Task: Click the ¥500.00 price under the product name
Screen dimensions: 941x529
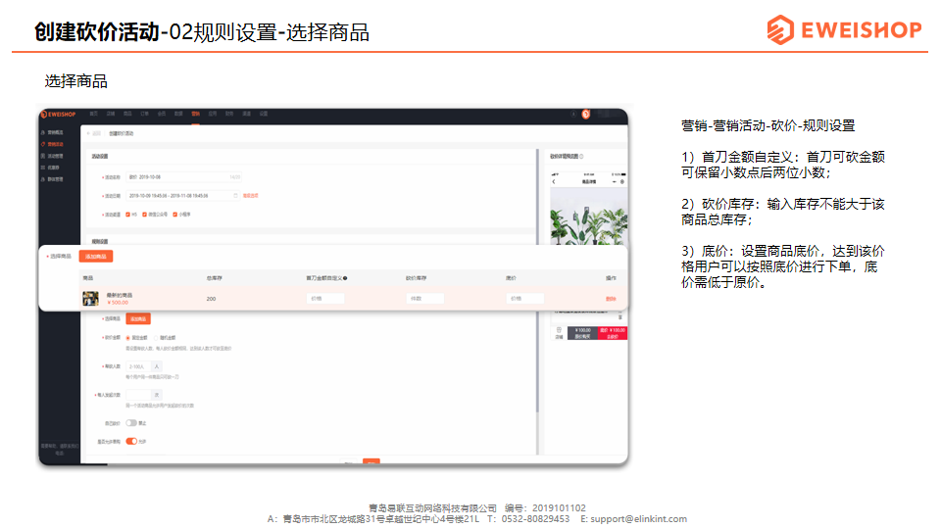Action: [x=117, y=303]
